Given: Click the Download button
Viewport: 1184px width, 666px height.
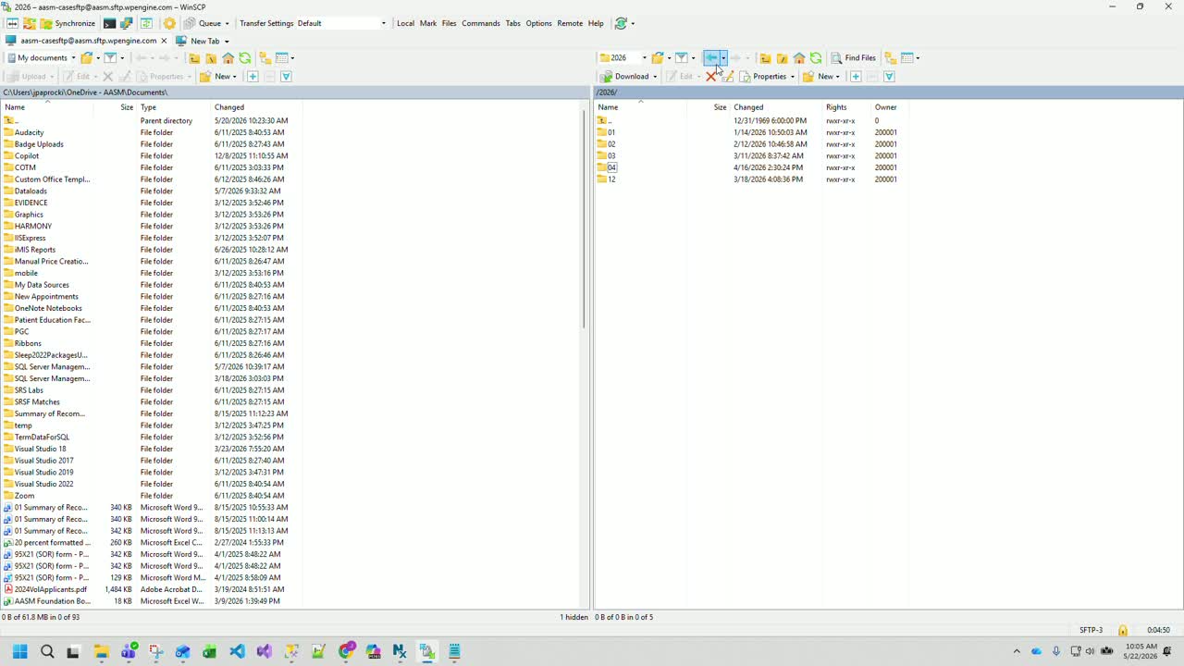Looking at the screenshot, I should [x=624, y=77].
